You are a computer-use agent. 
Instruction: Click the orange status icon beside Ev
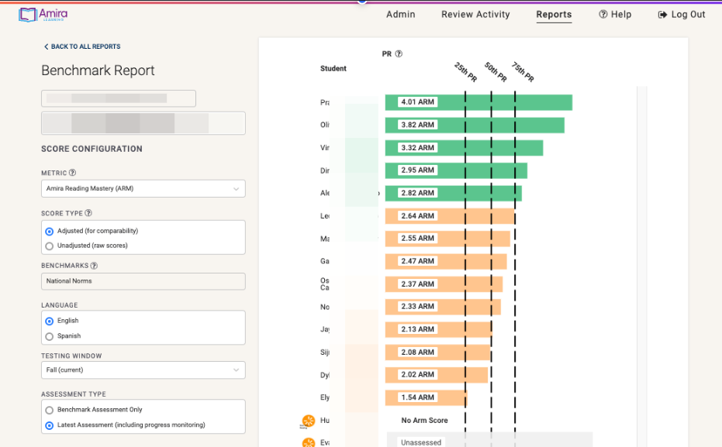pos(308,442)
